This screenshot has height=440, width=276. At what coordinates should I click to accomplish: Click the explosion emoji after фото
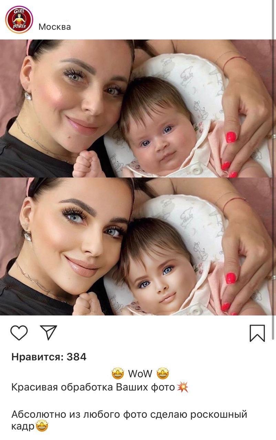coord(182,387)
